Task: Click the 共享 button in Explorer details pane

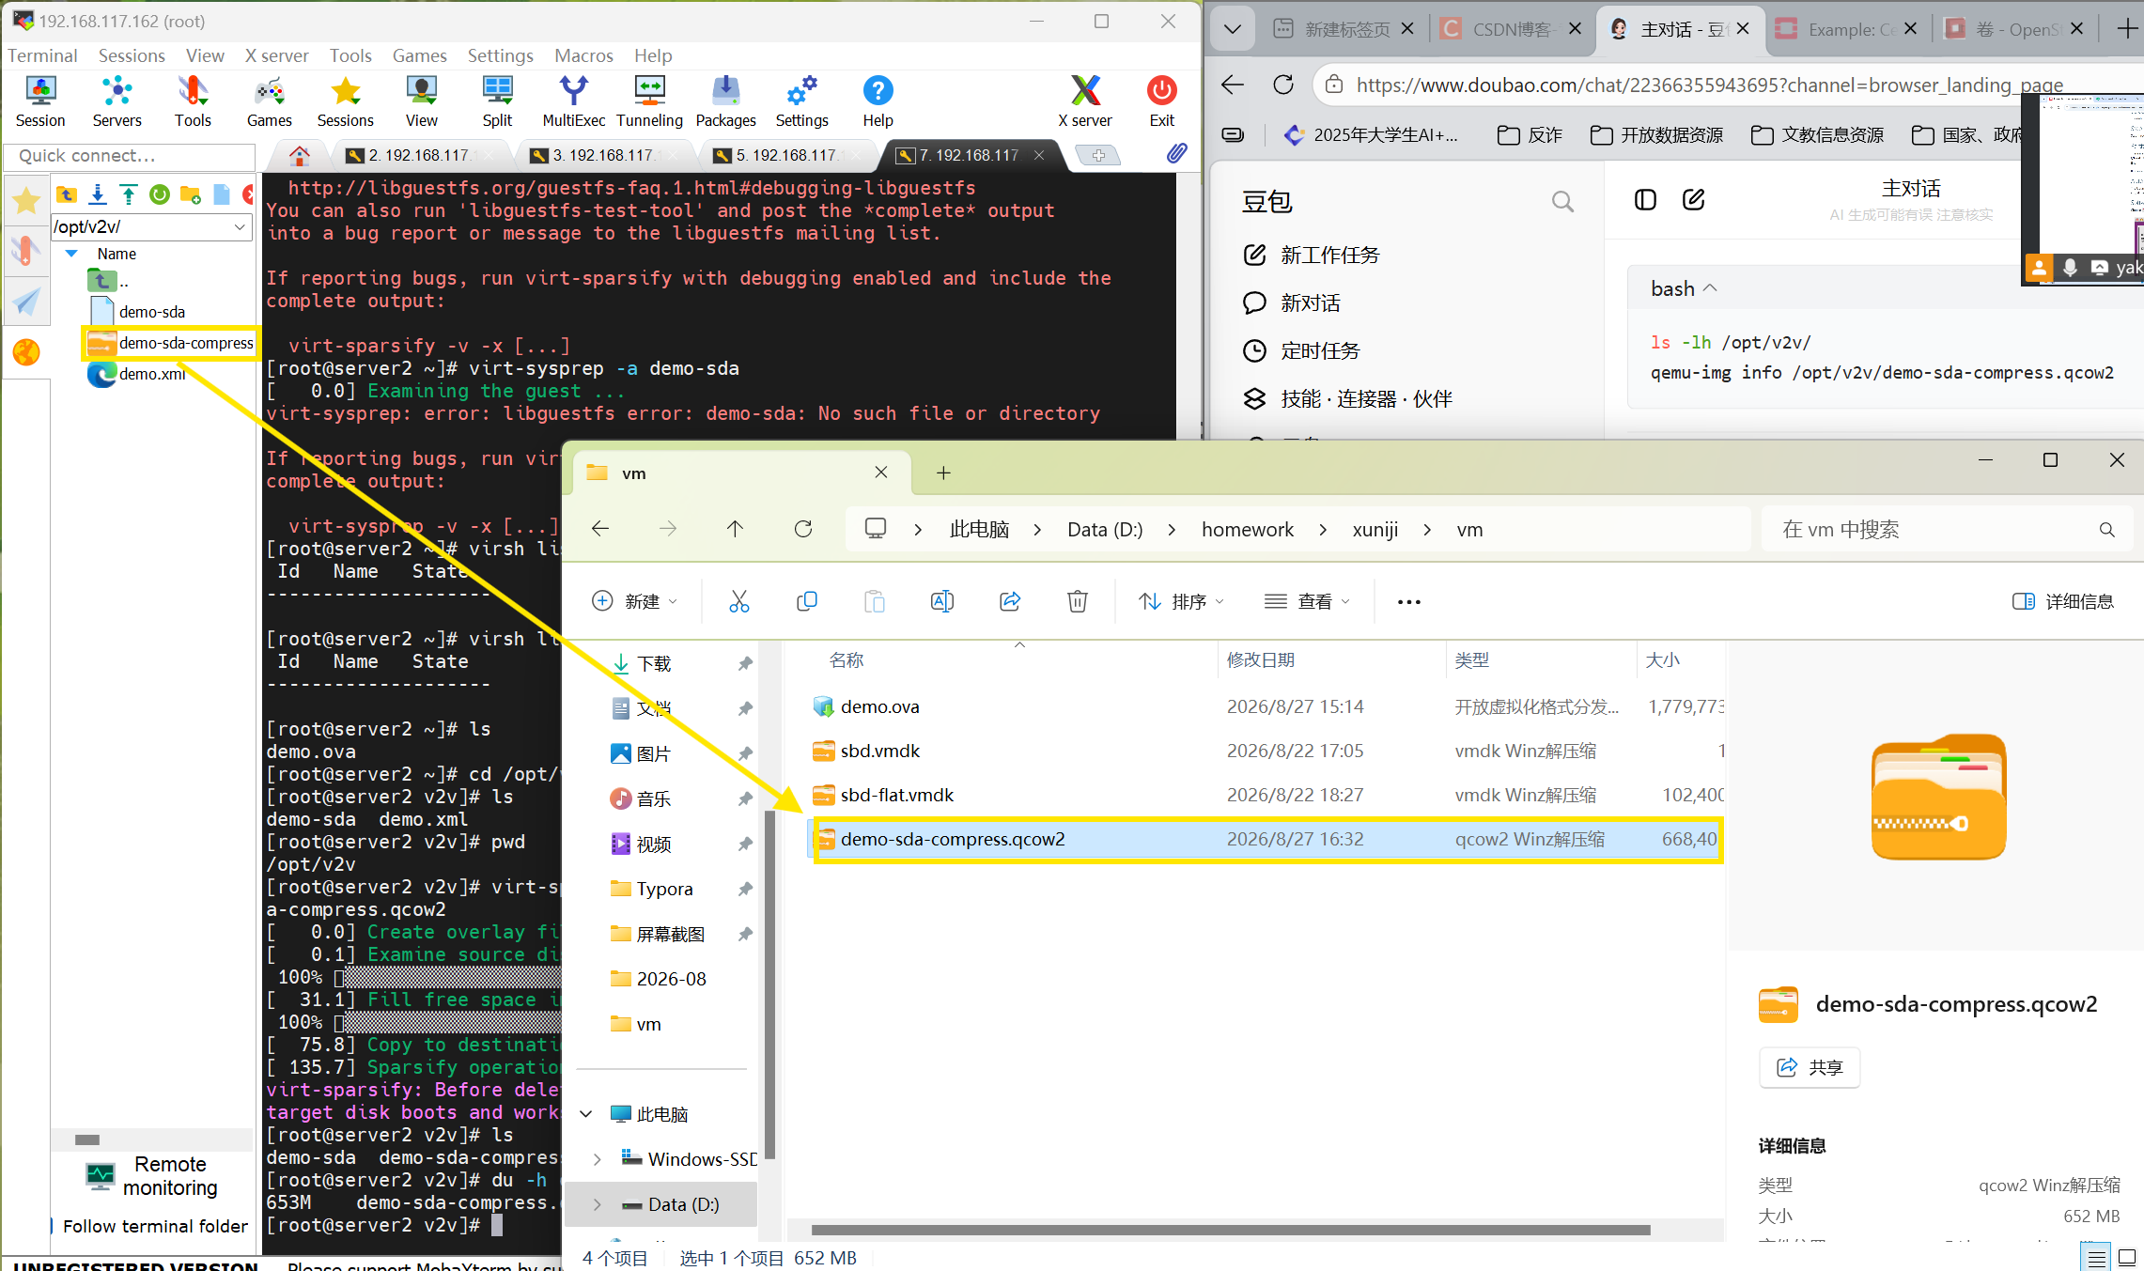Action: [x=1810, y=1067]
